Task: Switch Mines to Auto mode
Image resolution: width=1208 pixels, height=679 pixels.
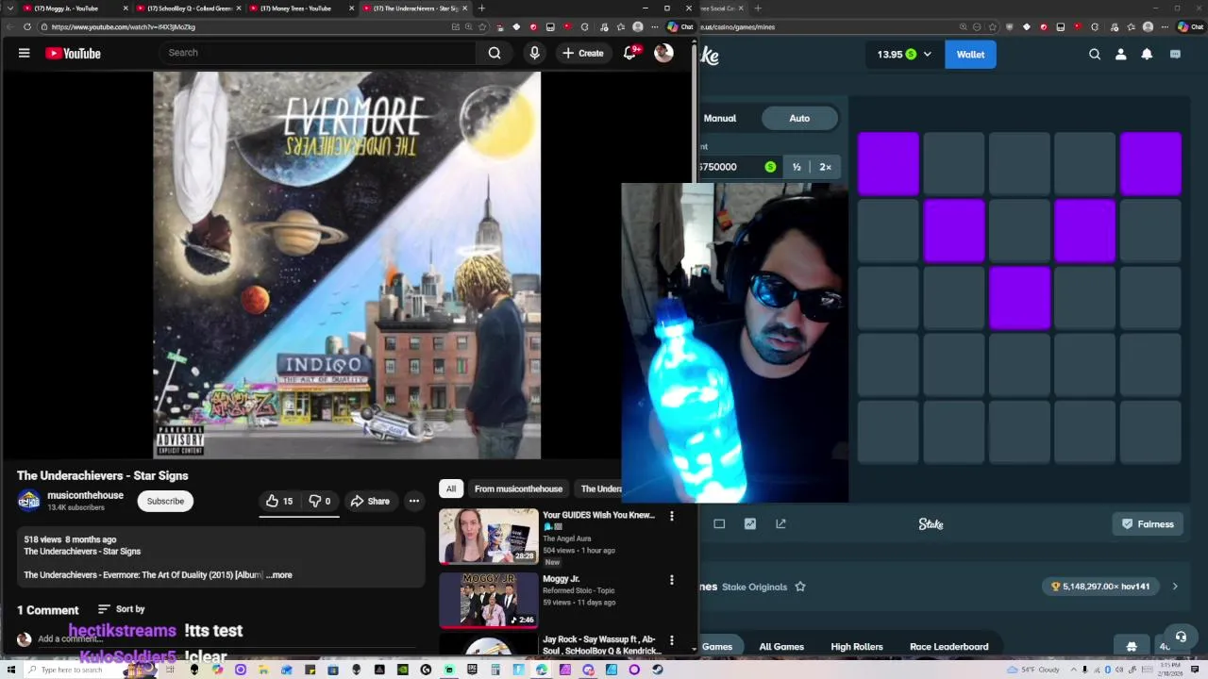Action: [x=799, y=118]
